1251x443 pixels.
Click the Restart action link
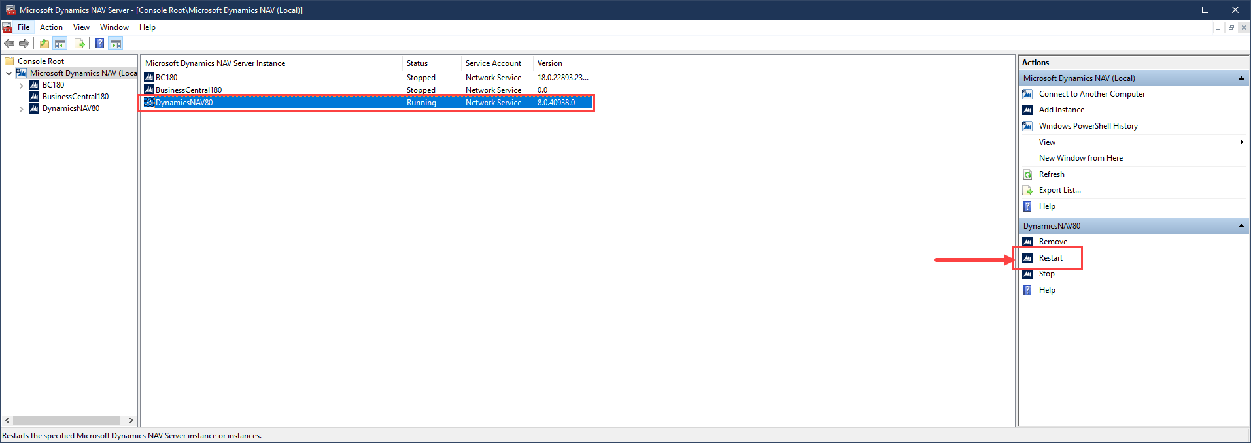pos(1051,258)
